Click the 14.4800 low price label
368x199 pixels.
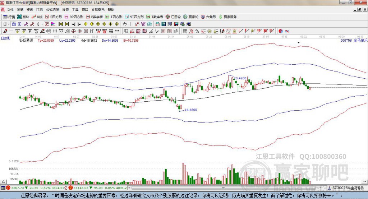[x=191, y=110]
